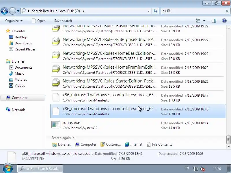Image resolution: width=231 pixels, height=173 pixels.
Task: Search again in Custom location
Action: [111, 144]
